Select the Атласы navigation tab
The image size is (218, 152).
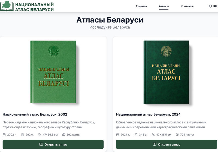point(164,6)
